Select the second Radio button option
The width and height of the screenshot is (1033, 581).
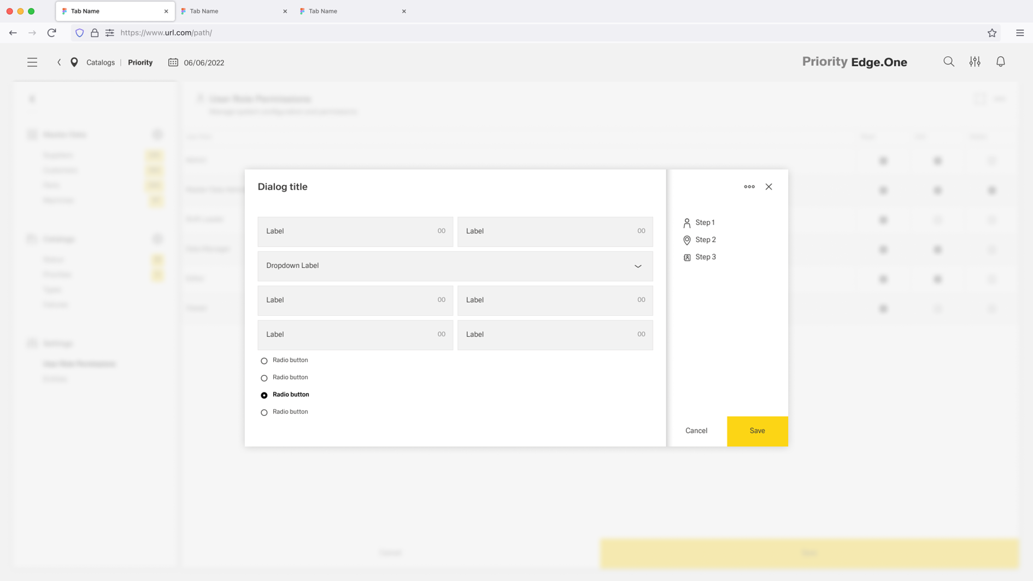click(x=264, y=378)
